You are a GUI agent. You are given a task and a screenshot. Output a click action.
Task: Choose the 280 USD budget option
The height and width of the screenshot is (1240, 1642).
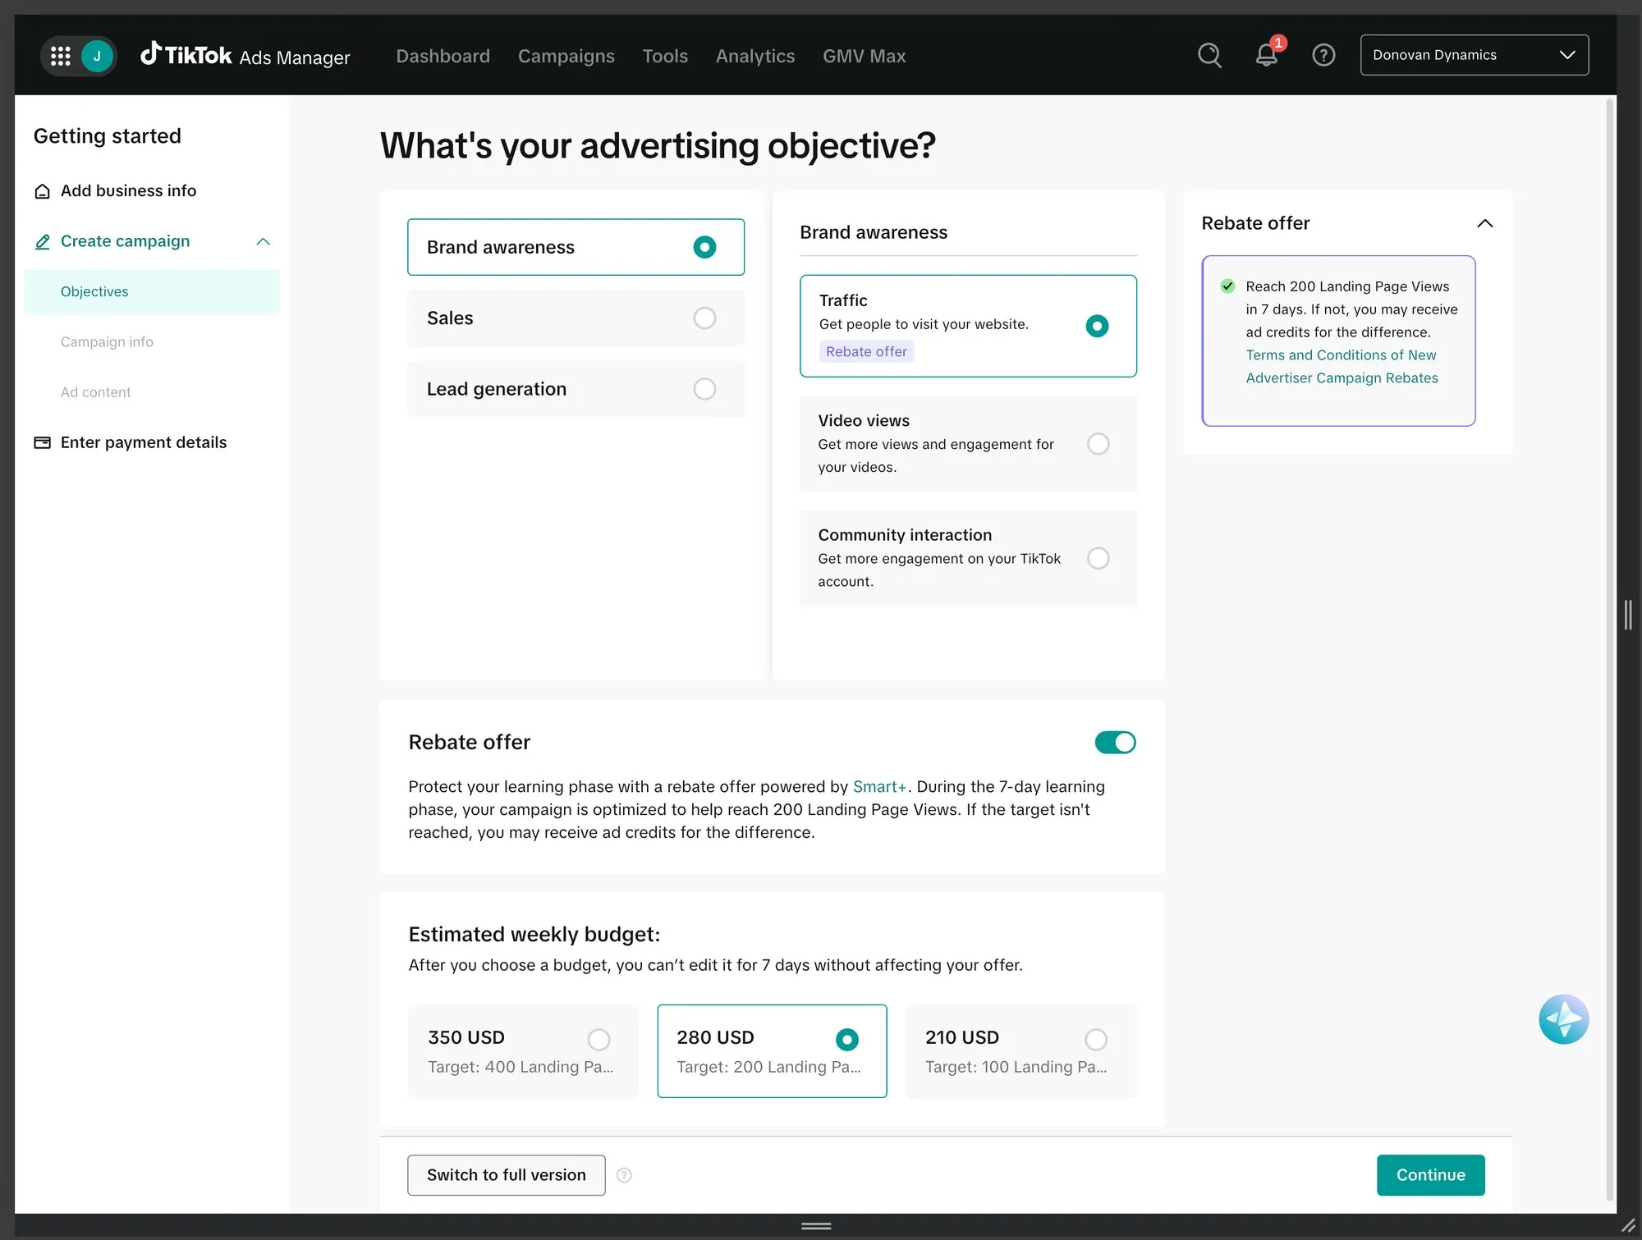772,1051
